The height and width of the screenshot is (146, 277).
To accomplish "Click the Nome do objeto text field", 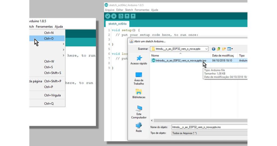I will [x=209, y=127].
